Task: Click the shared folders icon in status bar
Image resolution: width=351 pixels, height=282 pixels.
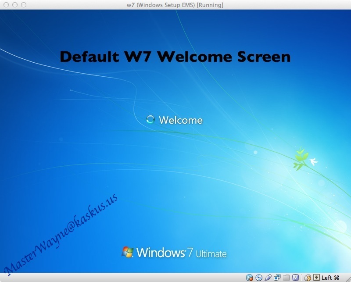Action: (x=287, y=278)
